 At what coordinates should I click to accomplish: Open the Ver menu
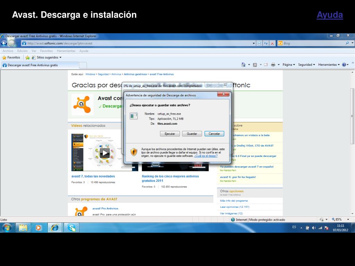click(34, 51)
